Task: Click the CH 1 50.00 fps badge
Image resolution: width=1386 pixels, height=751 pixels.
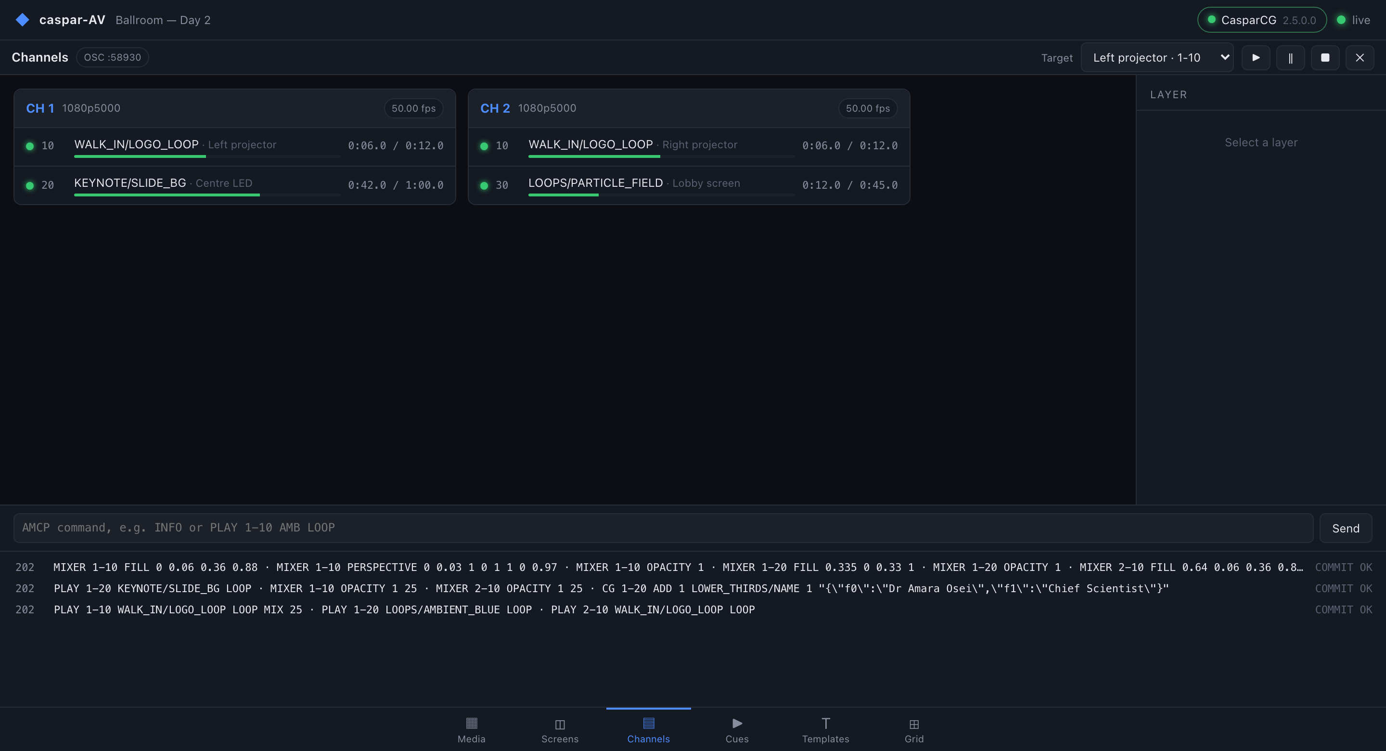Action: [413, 108]
